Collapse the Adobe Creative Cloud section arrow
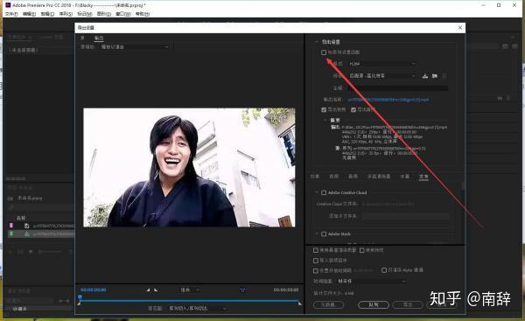The height and width of the screenshot is (321, 525). (317, 192)
